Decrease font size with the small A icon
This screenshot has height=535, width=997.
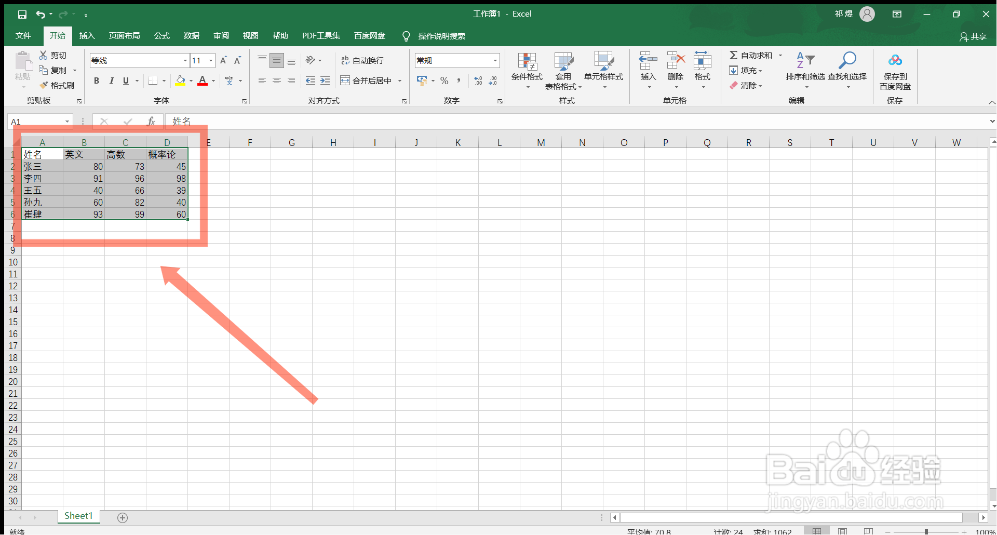(237, 60)
